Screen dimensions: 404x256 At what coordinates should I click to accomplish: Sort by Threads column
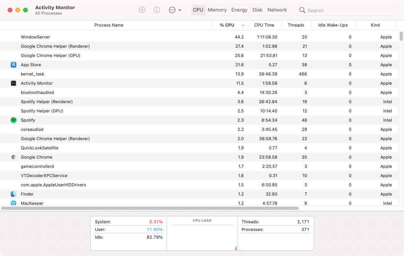[296, 25]
